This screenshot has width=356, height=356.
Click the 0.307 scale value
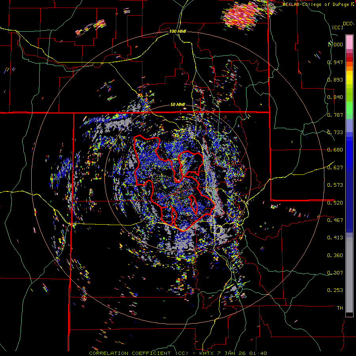click(x=335, y=273)
